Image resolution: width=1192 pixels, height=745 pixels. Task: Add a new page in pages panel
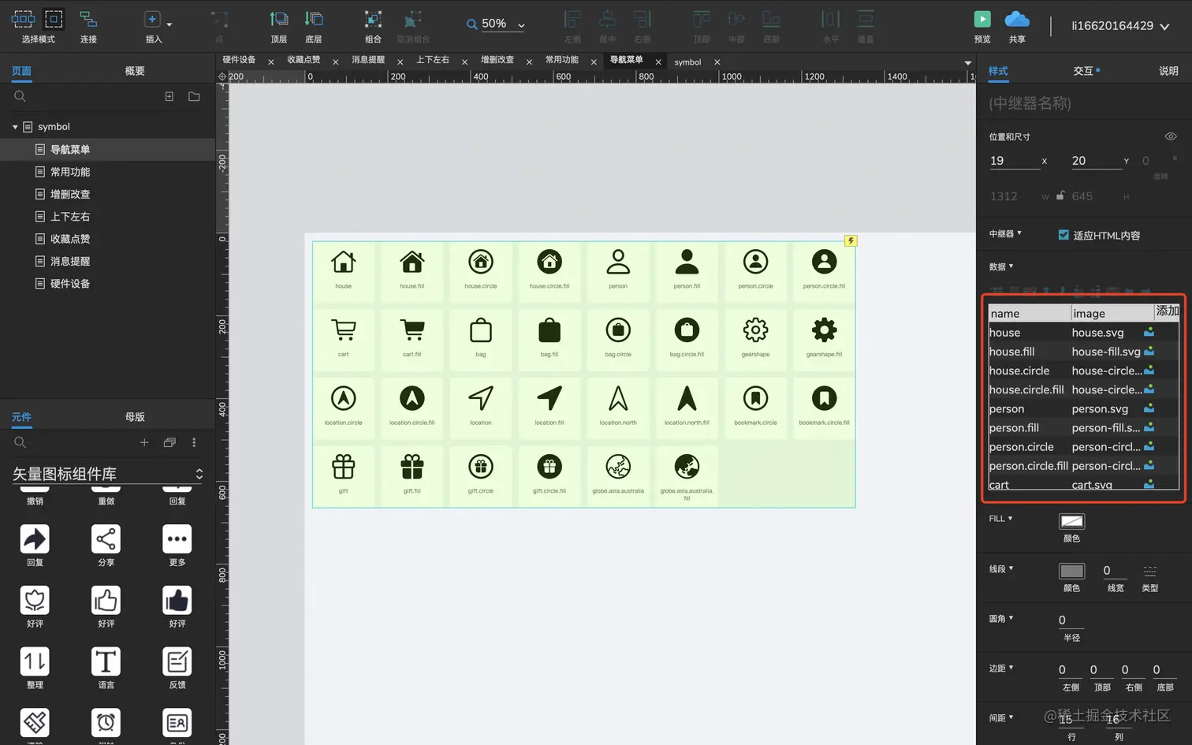pos(169,96)
